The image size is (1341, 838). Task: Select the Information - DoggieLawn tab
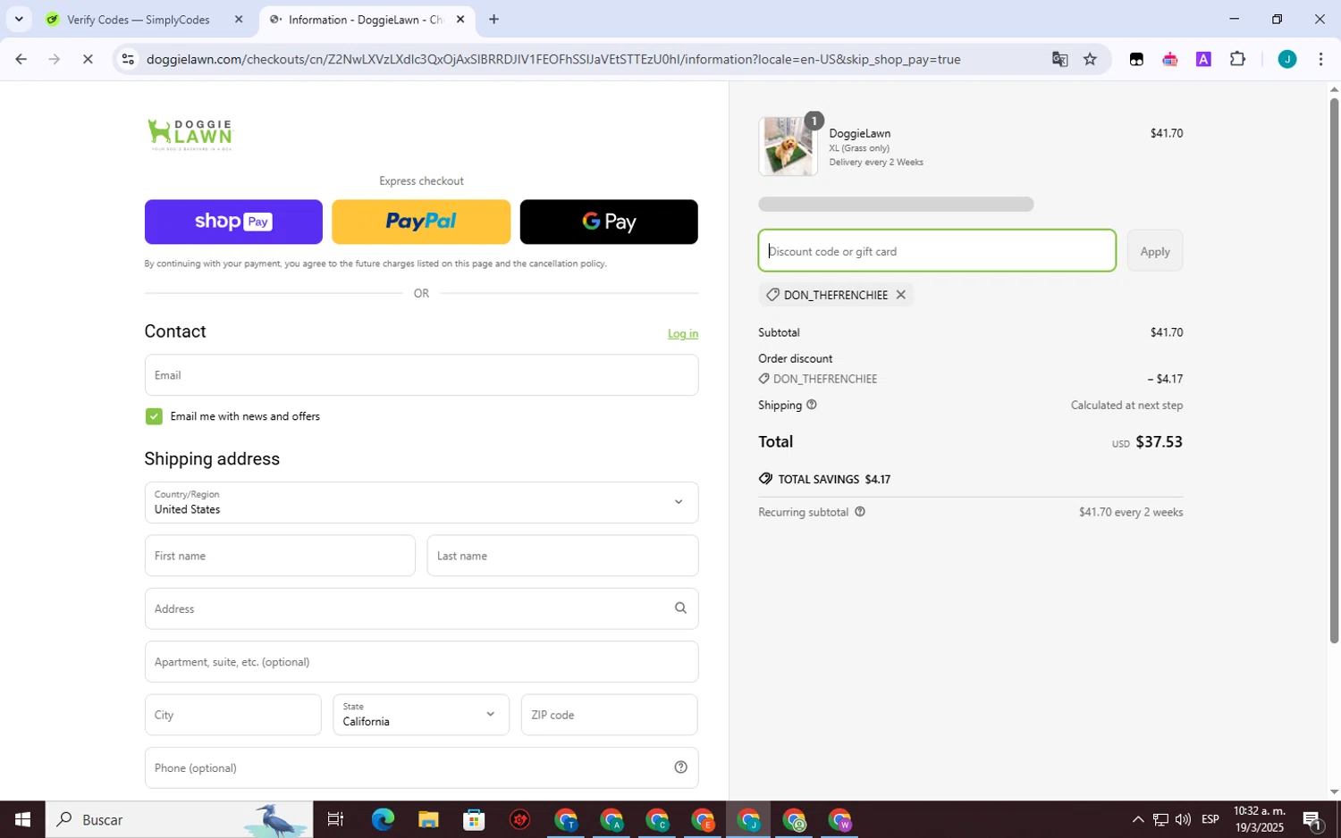coord(367,20)
